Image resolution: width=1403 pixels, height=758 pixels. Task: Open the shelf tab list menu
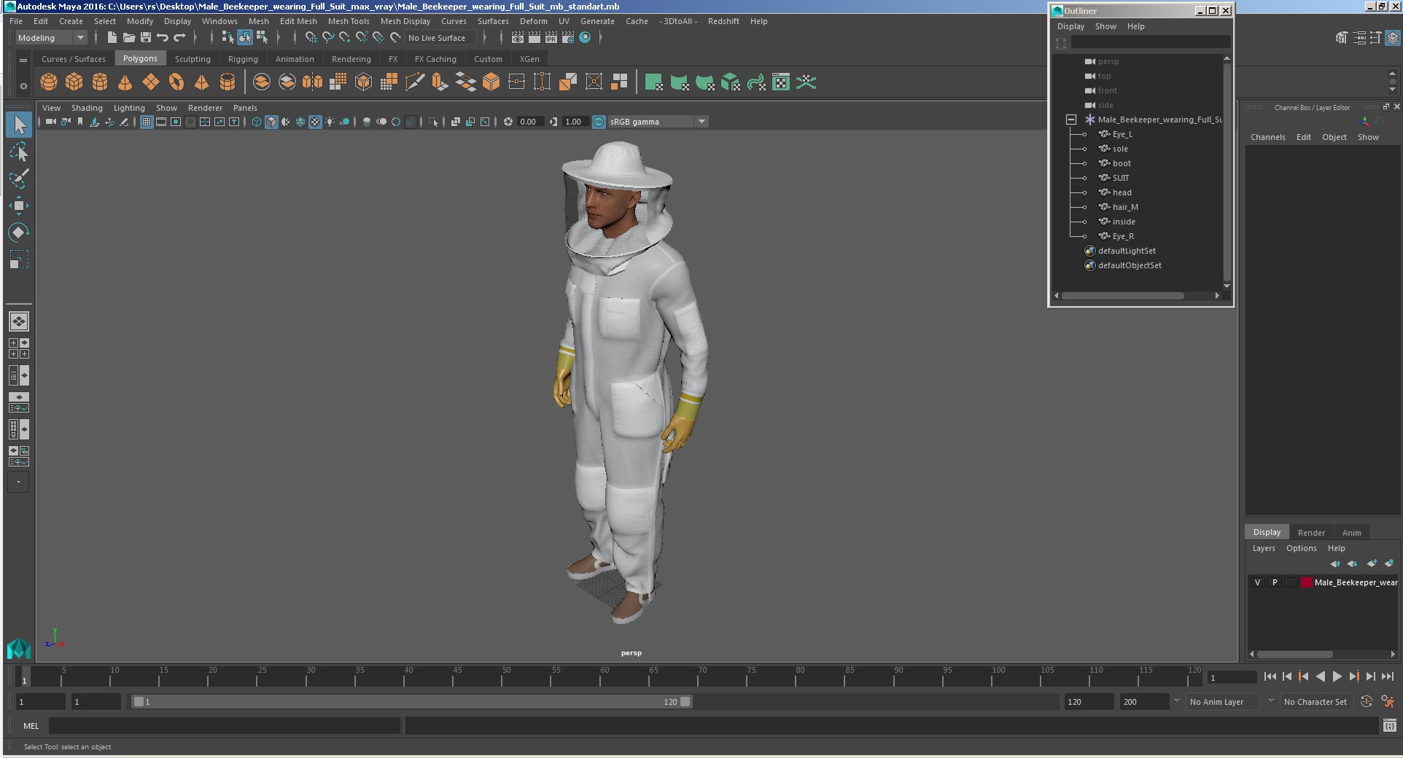[23, 60]
